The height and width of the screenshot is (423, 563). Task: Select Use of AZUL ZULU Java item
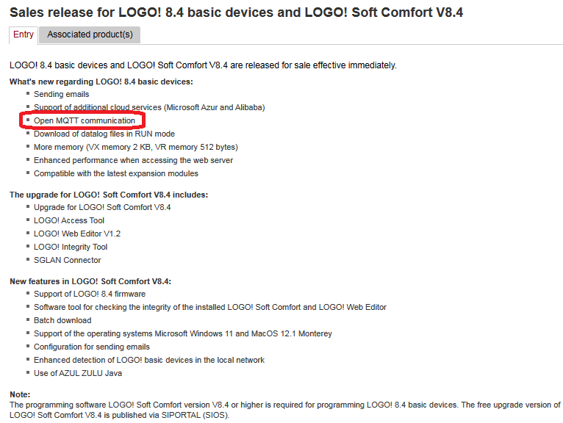pyautogui.click(x=78, y=373)
